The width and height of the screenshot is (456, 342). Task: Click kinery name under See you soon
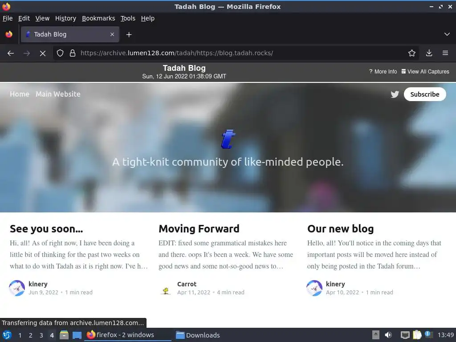[38, 284]
